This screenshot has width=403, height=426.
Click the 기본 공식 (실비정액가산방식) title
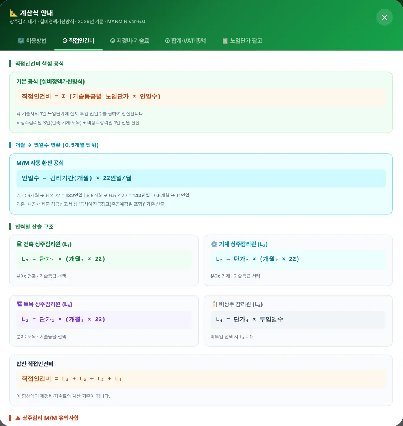point(50,82)
